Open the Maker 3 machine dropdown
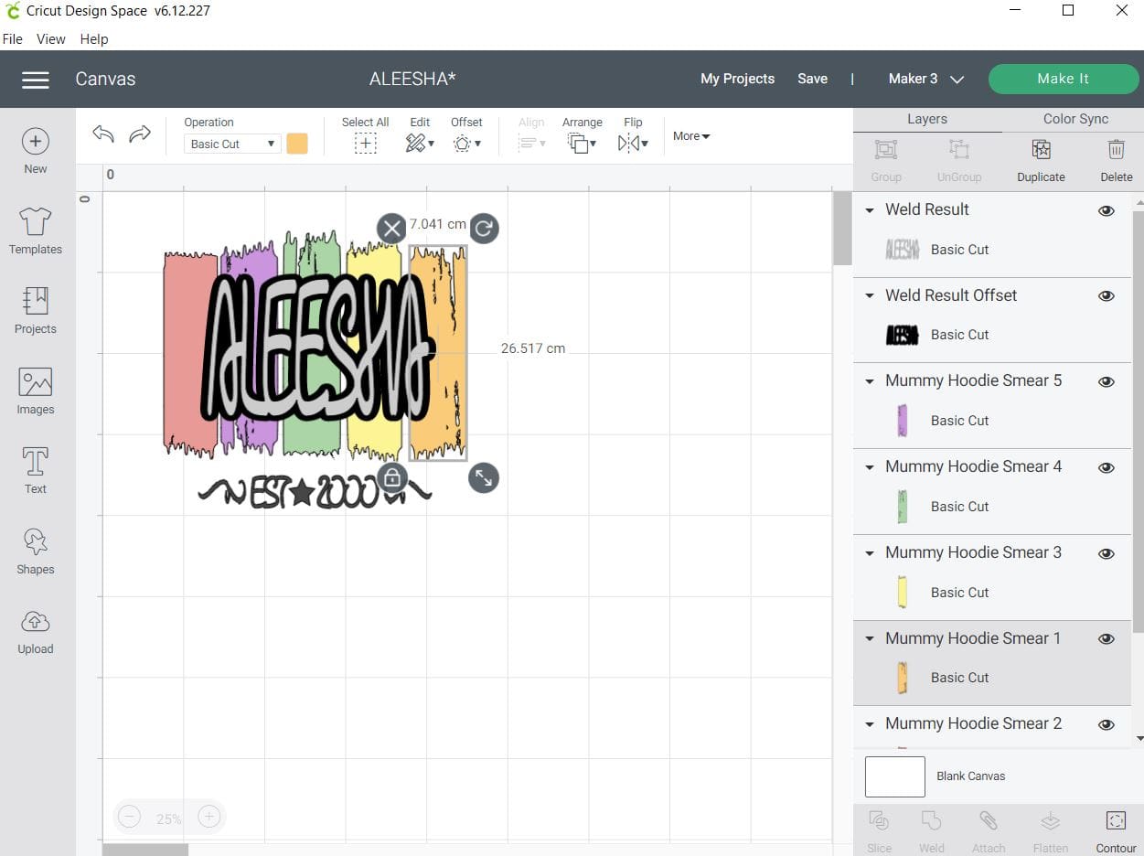Screen dimensions: 1144x856 (926, 79)
